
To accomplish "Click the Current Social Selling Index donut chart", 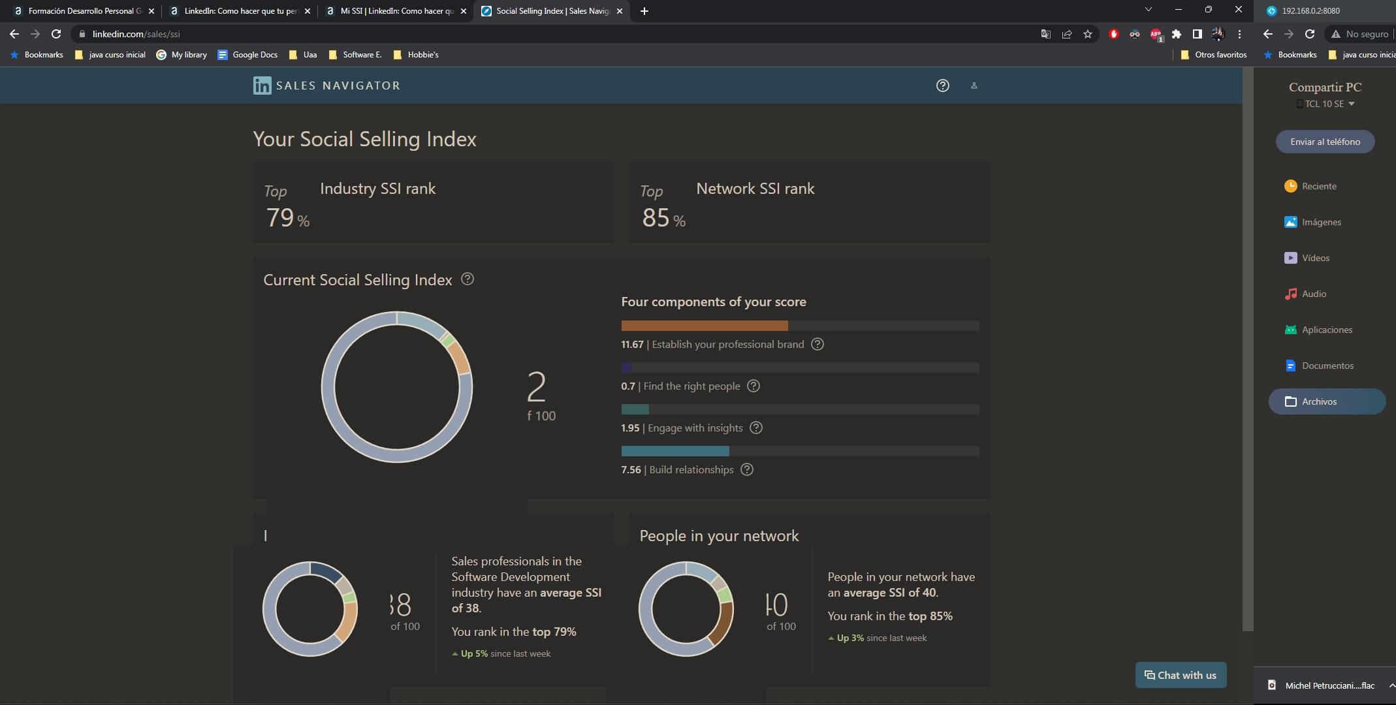I will pyautogui.click(x=396, y=387).
